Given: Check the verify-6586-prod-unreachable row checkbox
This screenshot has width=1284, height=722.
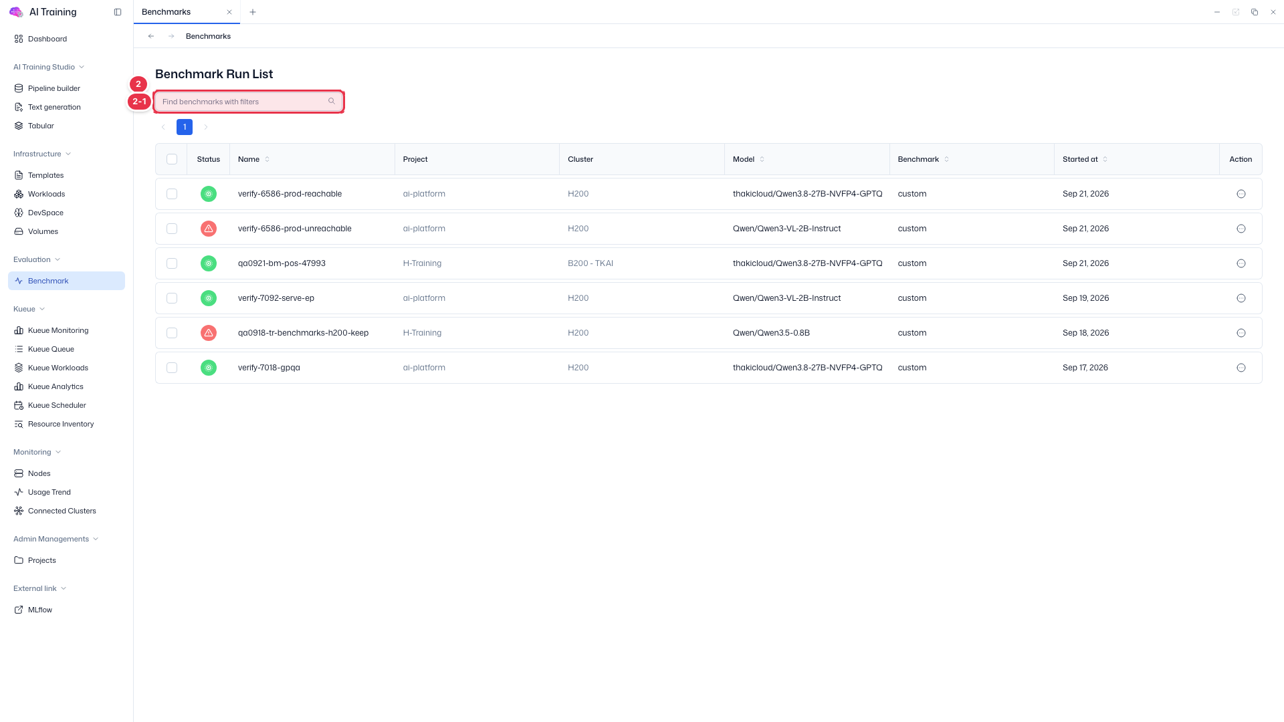Looking at the screenshot, I should (x=172, y=229).
